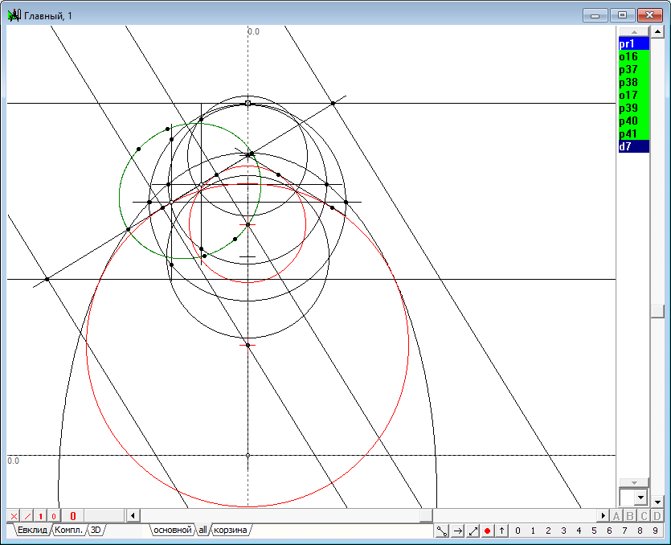The width and height of the screenshot is (671, 545).
Task: Click layer number 3
Action: pyautogui.click(x=563, y=531)
